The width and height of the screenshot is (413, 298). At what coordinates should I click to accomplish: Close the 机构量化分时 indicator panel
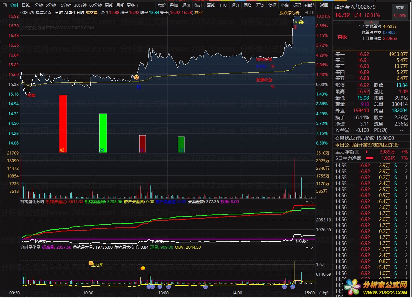point(312,202)
